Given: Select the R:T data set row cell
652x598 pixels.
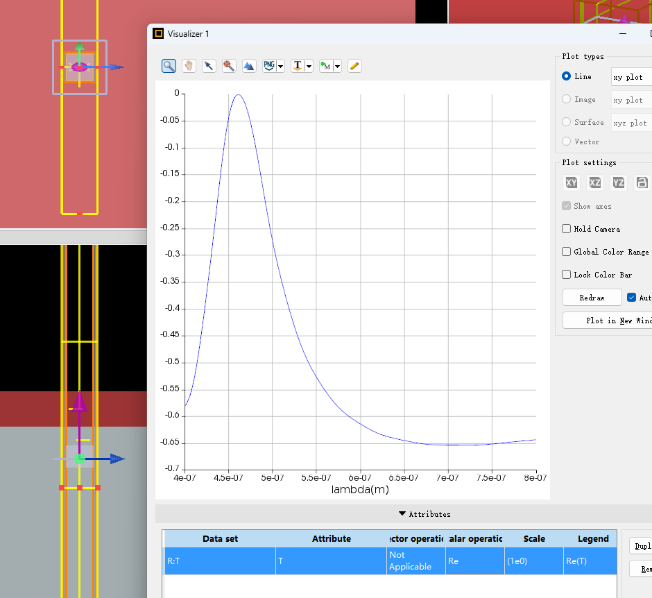Looking at the screenshot, I should [220, 561].
